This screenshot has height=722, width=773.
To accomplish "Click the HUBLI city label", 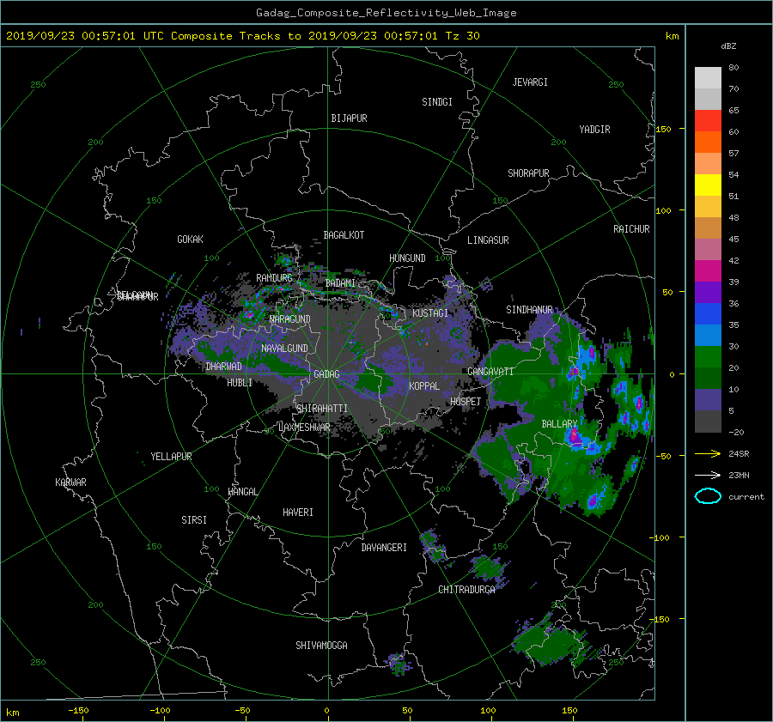I will 240,383.
